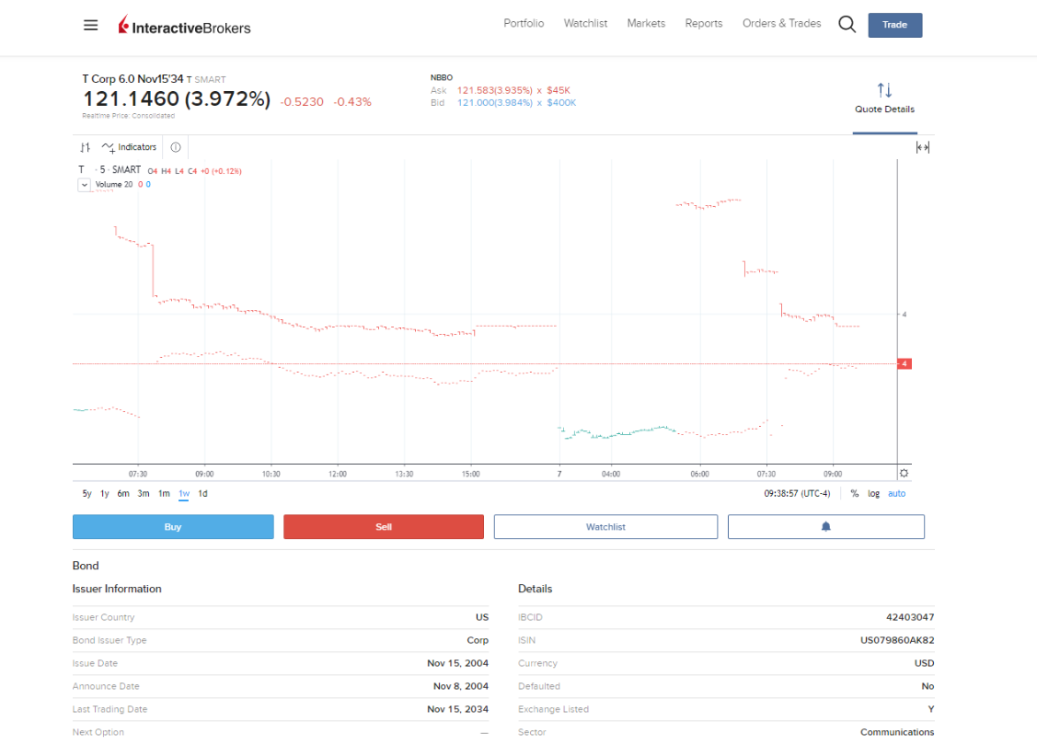Toggle auto scale on chart
Viewport: 1037px width, 746px height.
(897, 494)
